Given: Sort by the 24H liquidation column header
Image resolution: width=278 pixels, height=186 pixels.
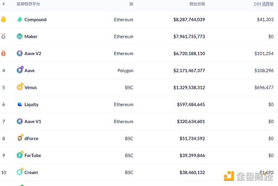Looking at the screenshot, I should click(x=263, y=4).
